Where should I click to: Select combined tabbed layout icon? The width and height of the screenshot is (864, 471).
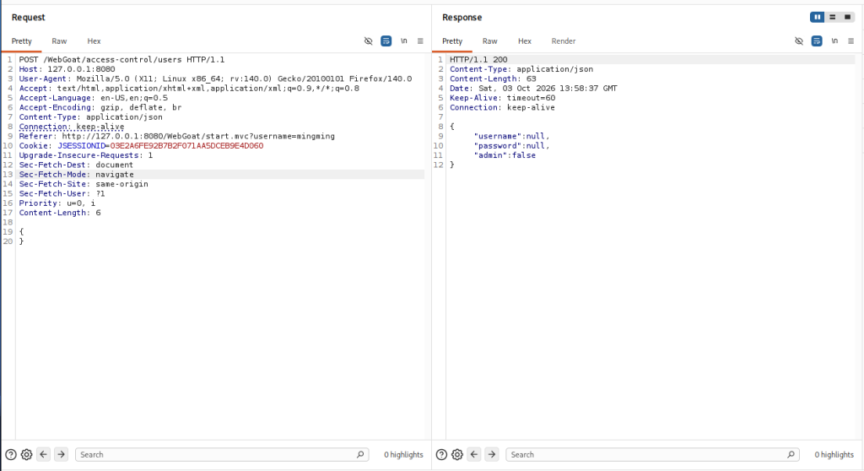tap(847, 17)
